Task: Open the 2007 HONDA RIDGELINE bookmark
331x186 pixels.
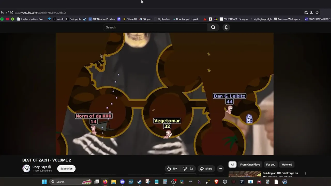Action: tap(318, 19)
